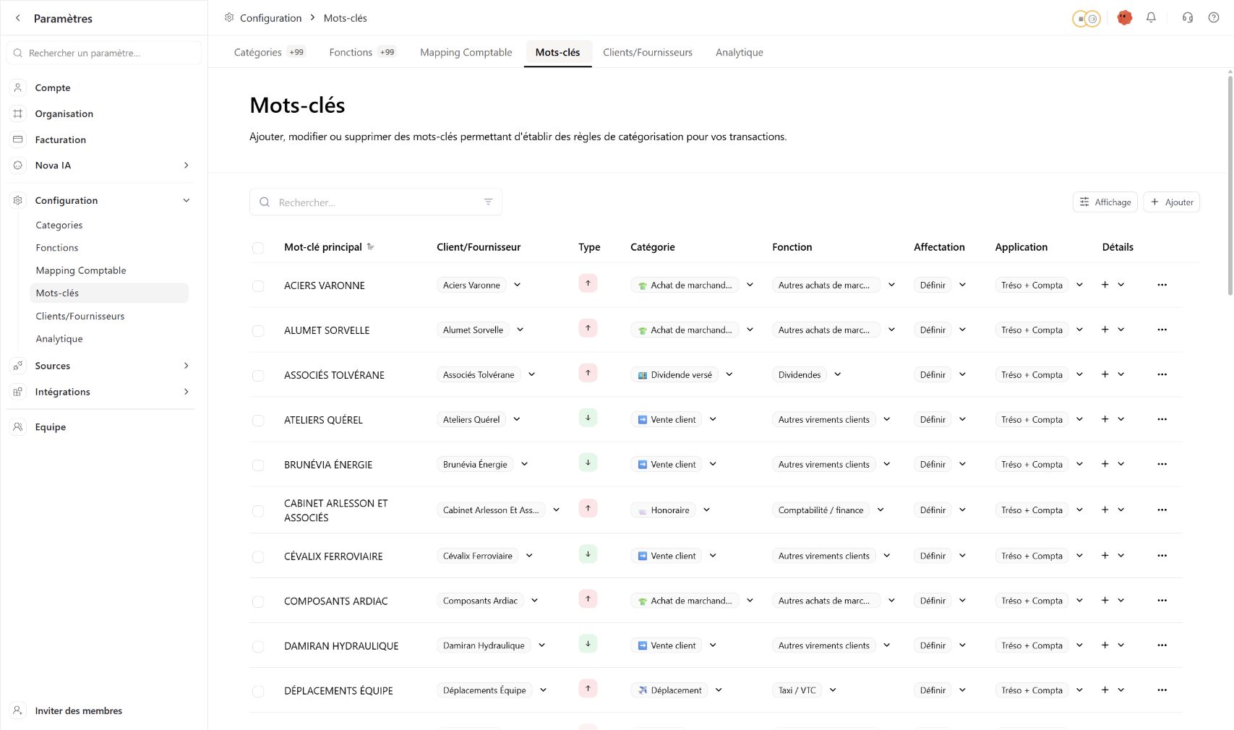Click the Affichage button
Screen dimensions: 1234x730
click(x=1105, y=202)
